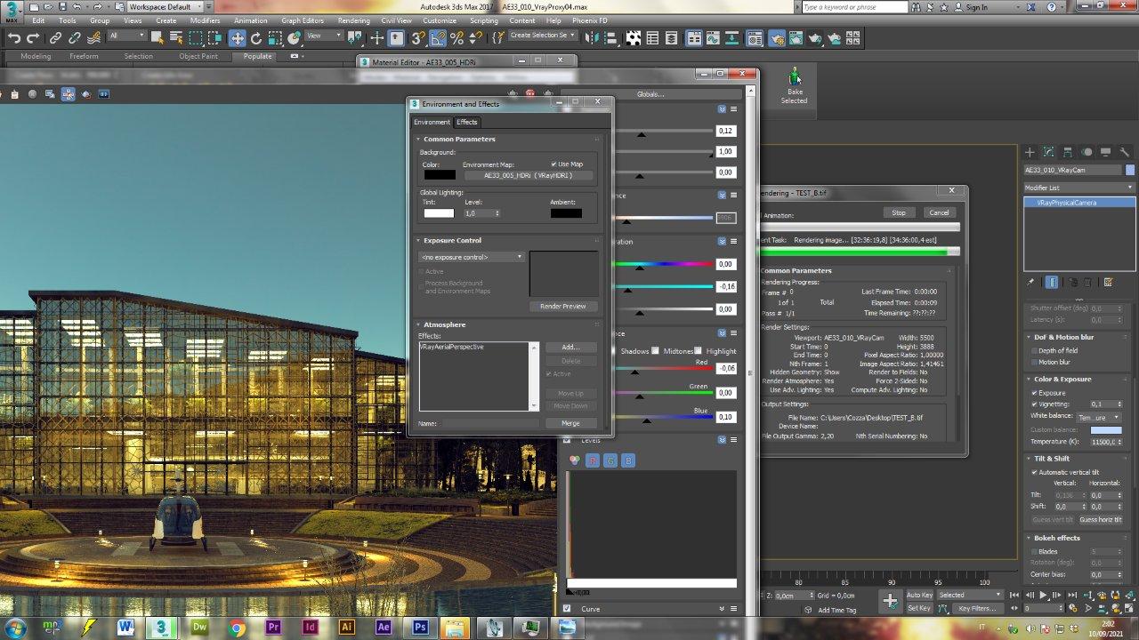Screen dimensions: 1139x640
Task: Toggle the Use Map checkbox
Action: click(553, 164)
